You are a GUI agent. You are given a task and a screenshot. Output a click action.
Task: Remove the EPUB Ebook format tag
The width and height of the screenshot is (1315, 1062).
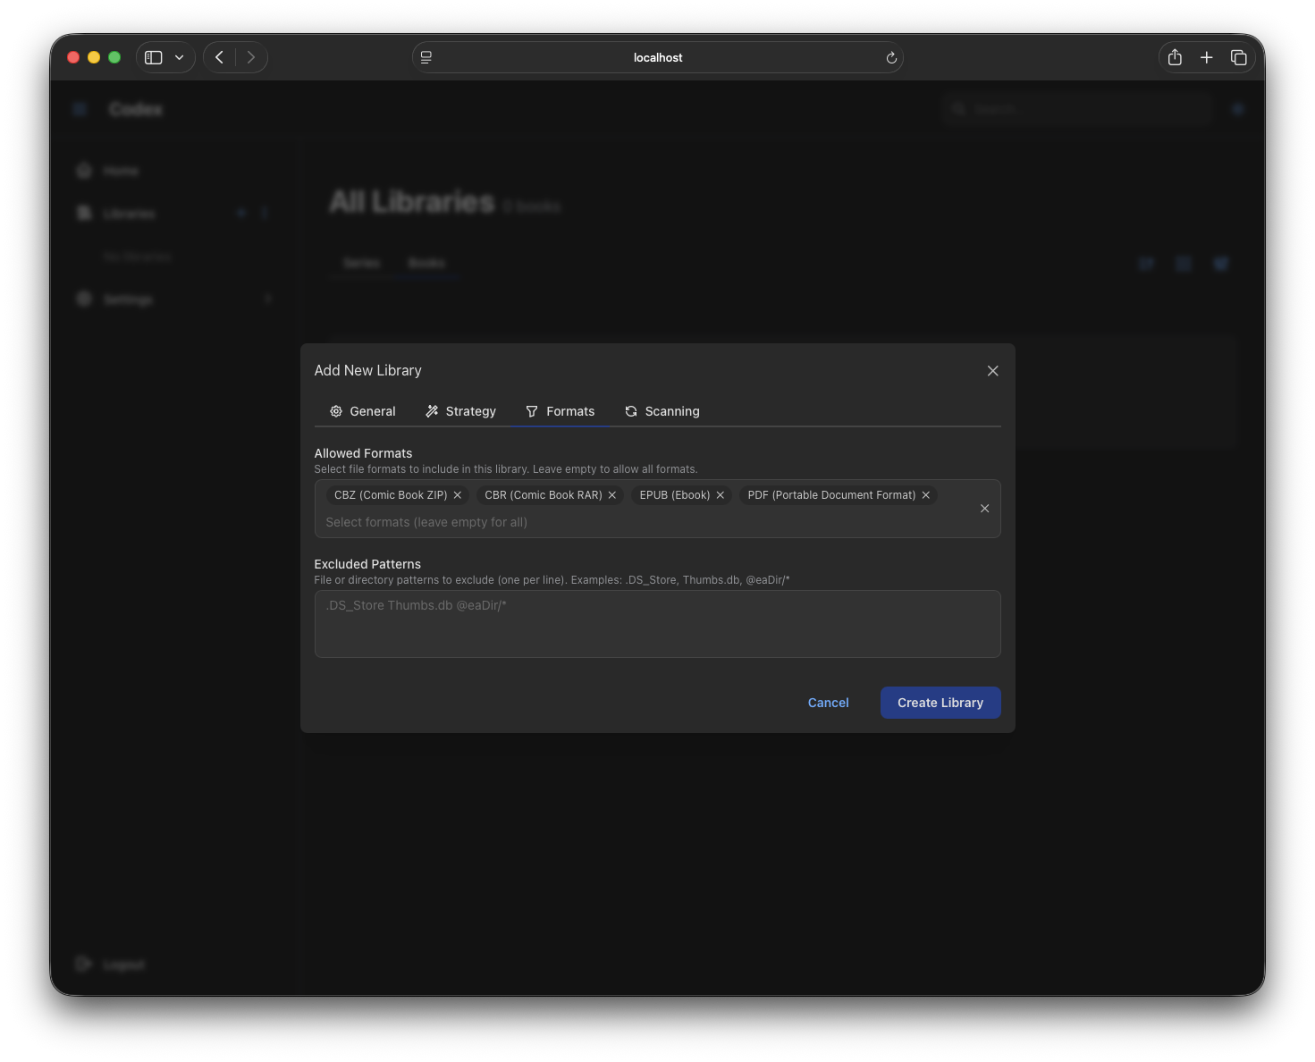[720, 494]
